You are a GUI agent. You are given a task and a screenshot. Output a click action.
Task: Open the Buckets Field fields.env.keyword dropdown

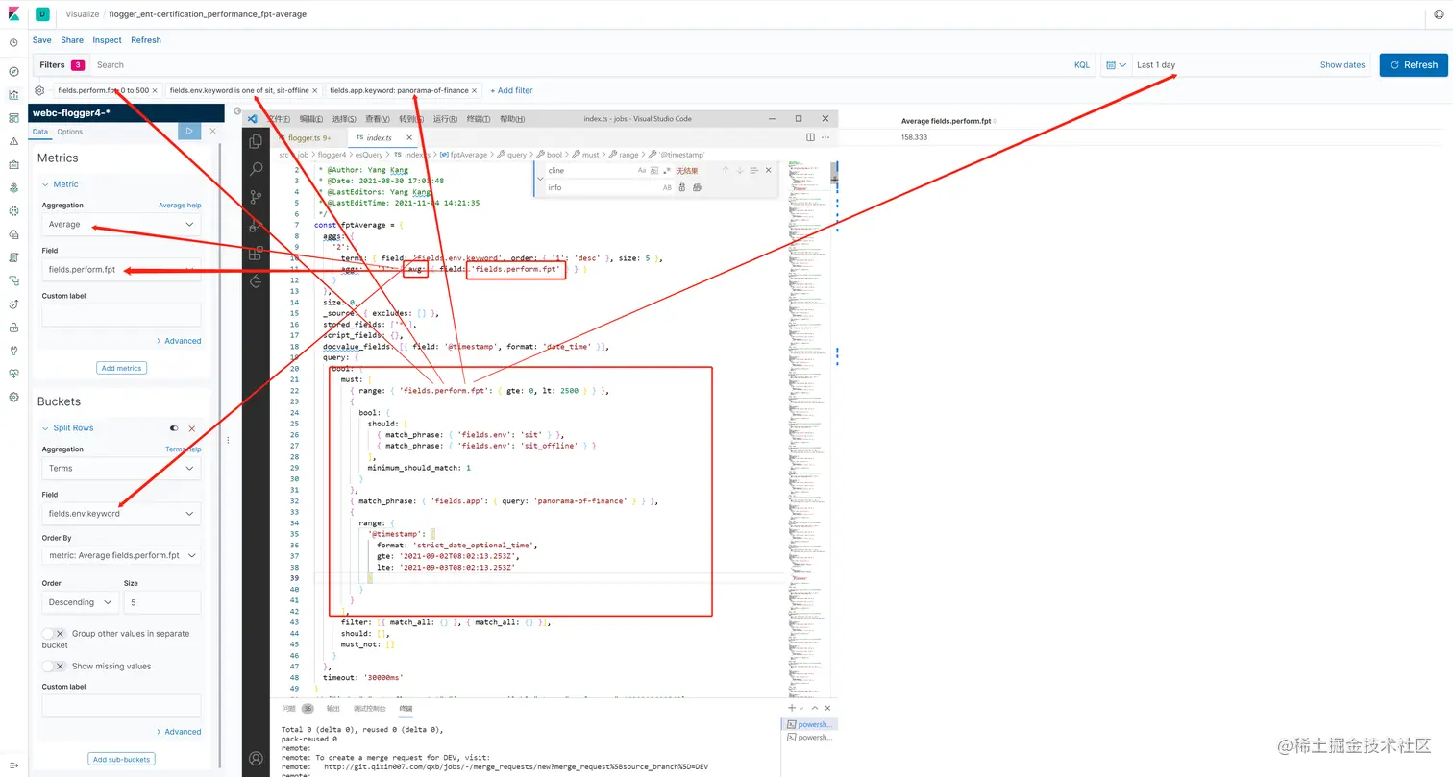tap(121, 513)
